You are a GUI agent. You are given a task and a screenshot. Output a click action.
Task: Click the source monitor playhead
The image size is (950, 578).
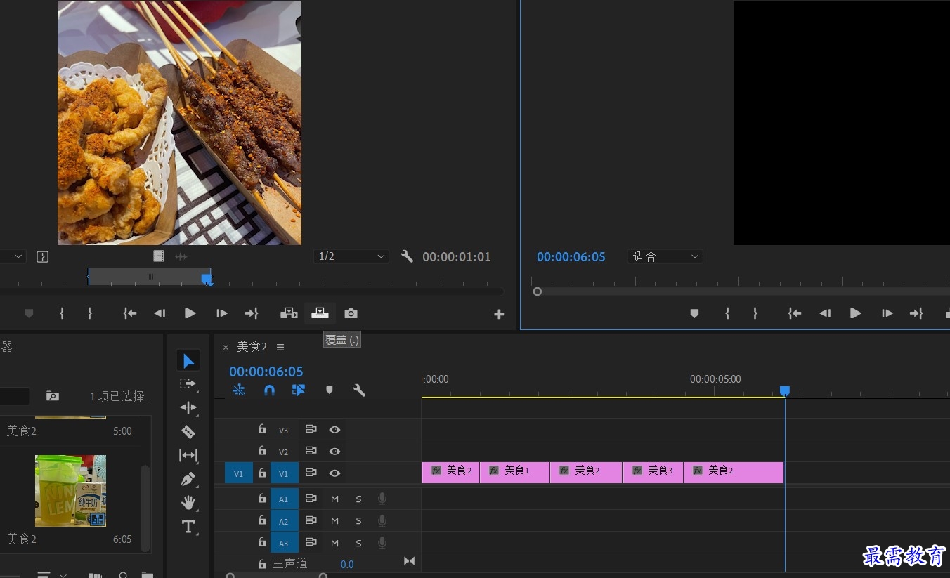207,280
